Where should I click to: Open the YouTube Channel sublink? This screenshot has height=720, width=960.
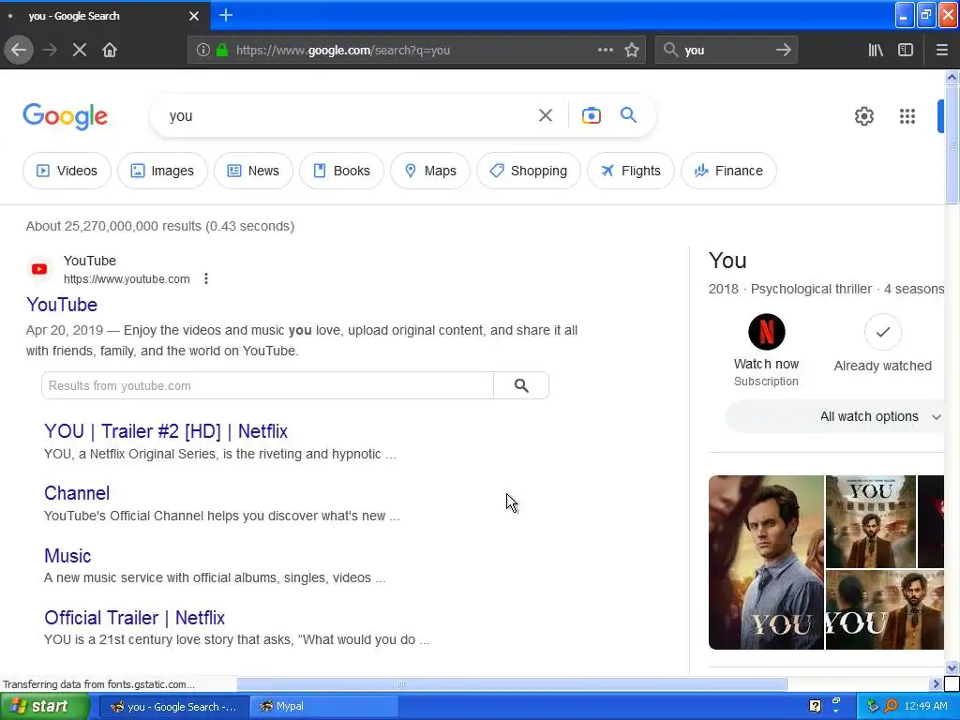pos(77,493)
